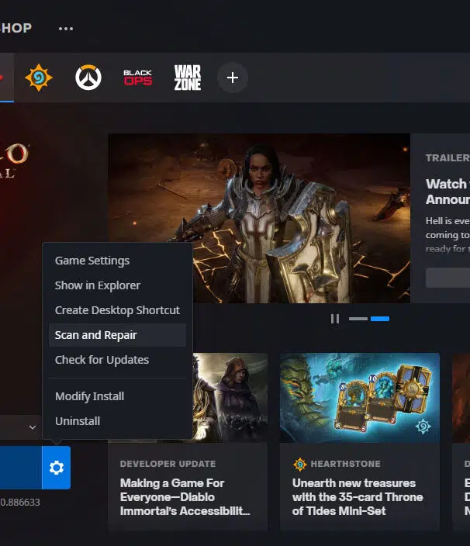Open the Developer Update article thumbnail
The image size is (470, 546).
point(230,398)
